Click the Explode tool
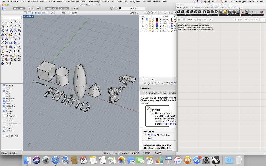 [11, 35]
